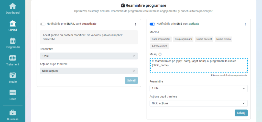Open the EMAIL "Acțiune după trimitere" dropdown
This screenshot has height=122, width=262.
point(89,71)
